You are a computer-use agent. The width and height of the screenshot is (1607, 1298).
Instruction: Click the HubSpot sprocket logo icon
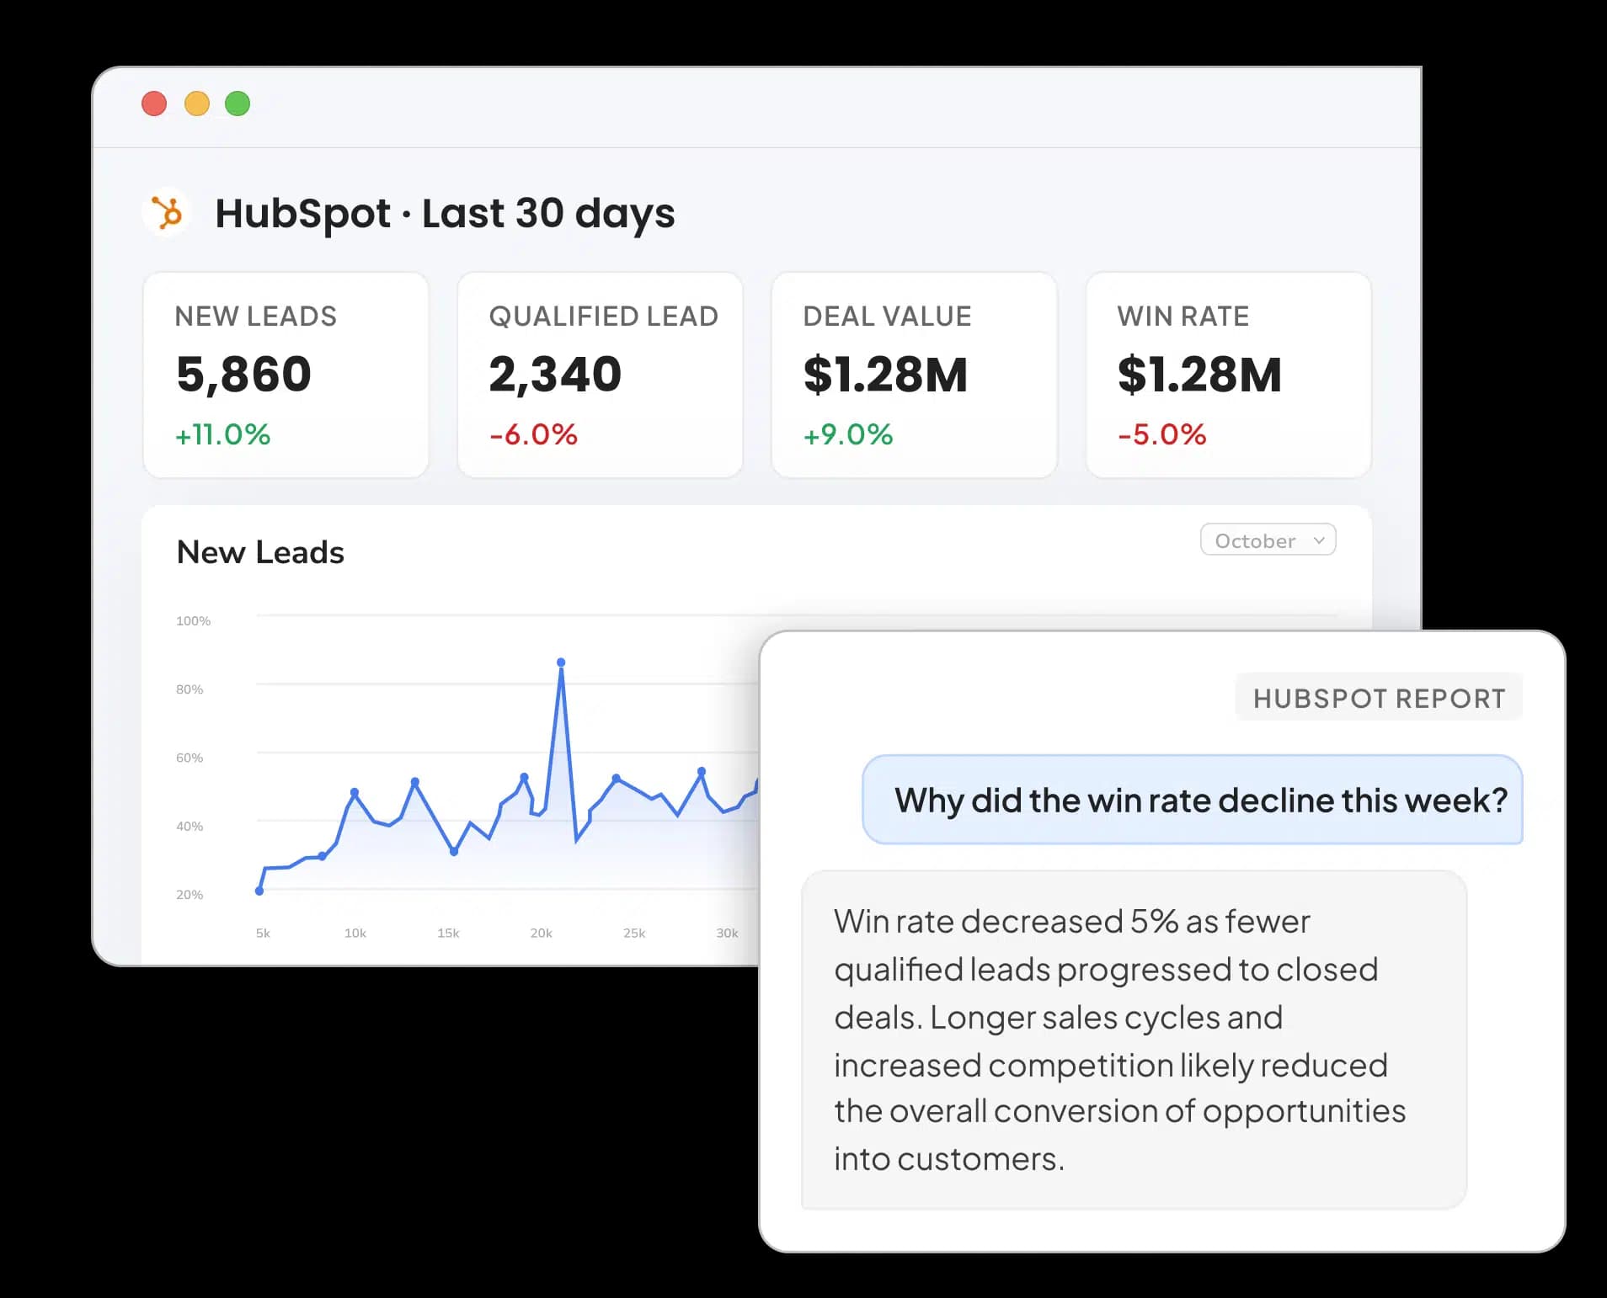pos(167,212)
